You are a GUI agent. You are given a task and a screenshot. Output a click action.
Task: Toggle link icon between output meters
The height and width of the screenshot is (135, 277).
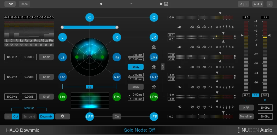[256, 95]
